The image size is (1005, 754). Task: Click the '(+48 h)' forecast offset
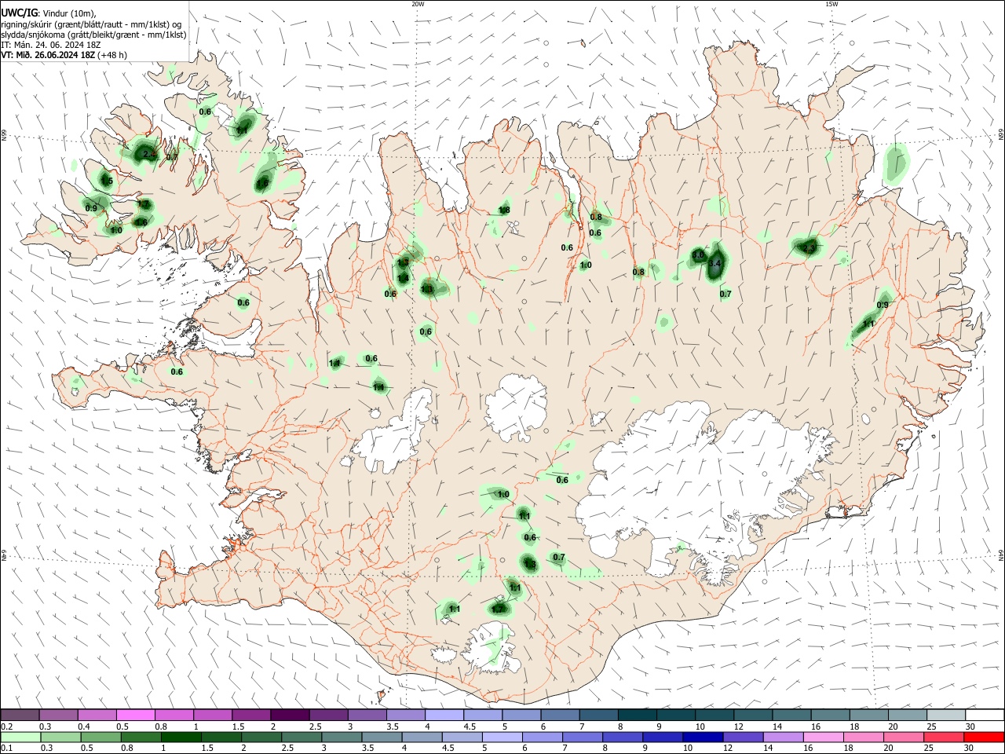point(113,55)
